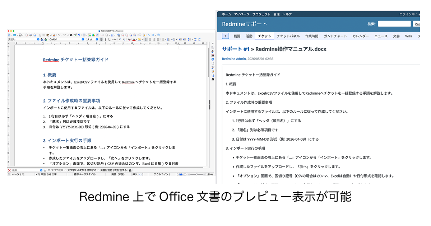Viewport: 431px width, 226px height.
Task: Open the Save button dropdown arrow
Action: [23, 35]
